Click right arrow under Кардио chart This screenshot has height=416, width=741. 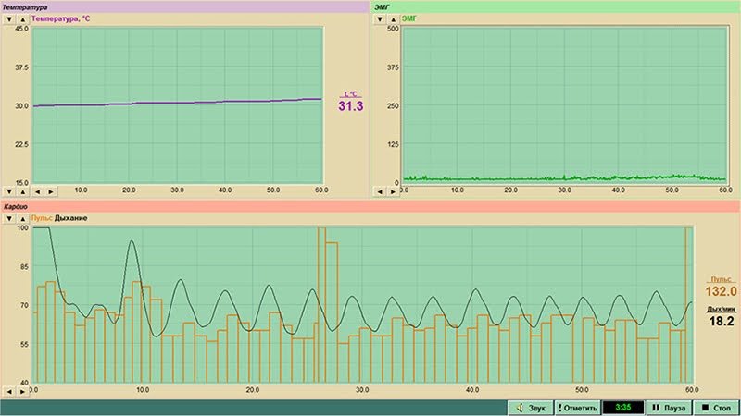point(22,391)
